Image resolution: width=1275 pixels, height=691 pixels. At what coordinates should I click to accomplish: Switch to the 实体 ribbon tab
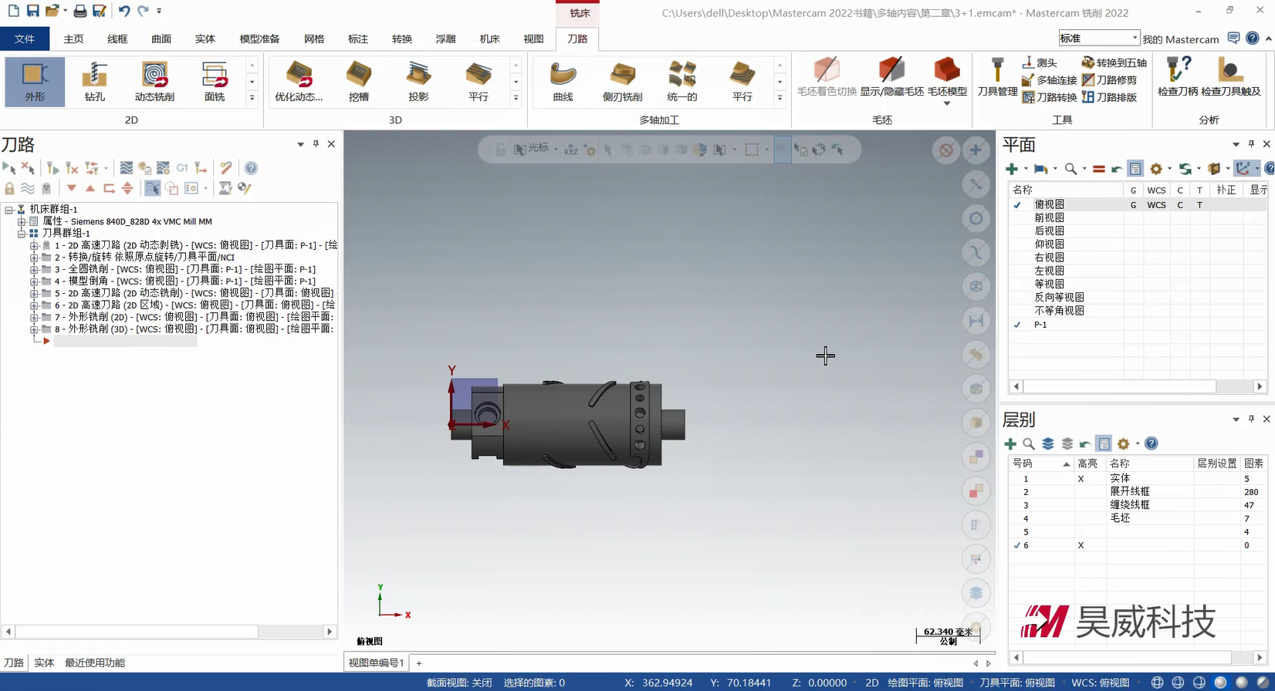205,39
